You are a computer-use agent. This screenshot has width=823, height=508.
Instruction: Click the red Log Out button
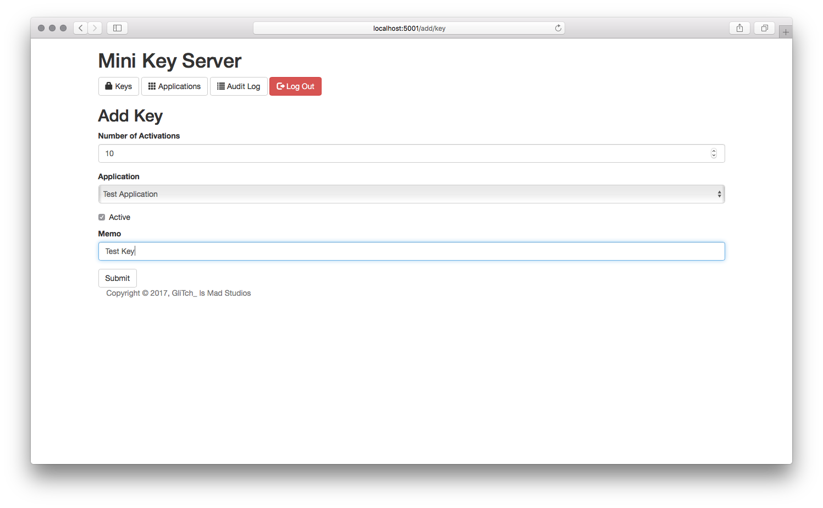point(295,86)
